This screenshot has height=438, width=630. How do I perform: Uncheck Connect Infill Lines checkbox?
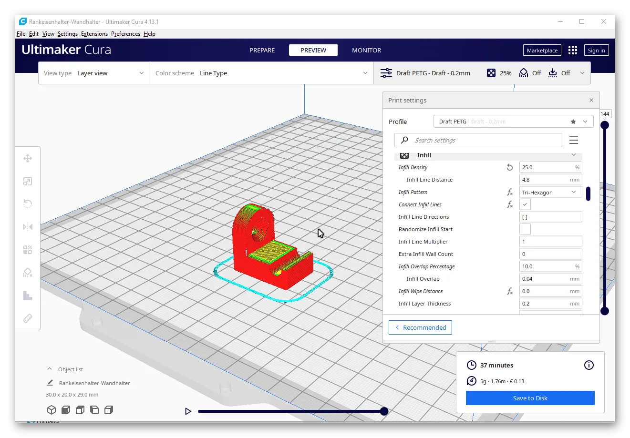525,204
